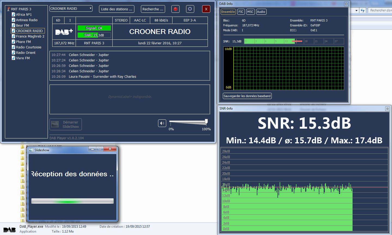Click the log entry 'Laura Pausini - Surrender with Ray Charles'
Viewport: 392px width, 235px height.
[x=103, y=77]
